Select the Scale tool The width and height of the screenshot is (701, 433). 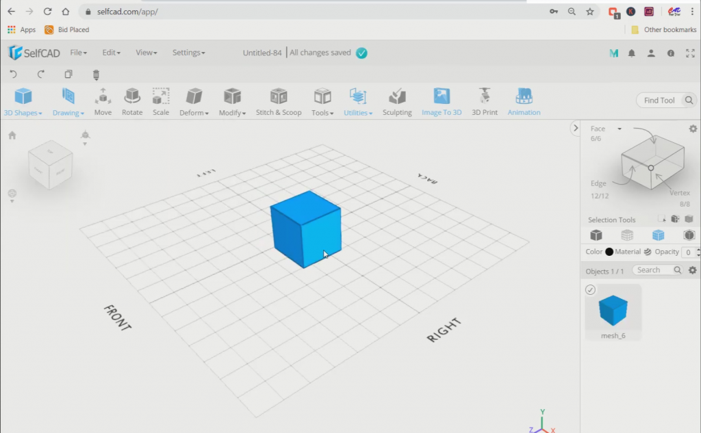coord(161,101)
